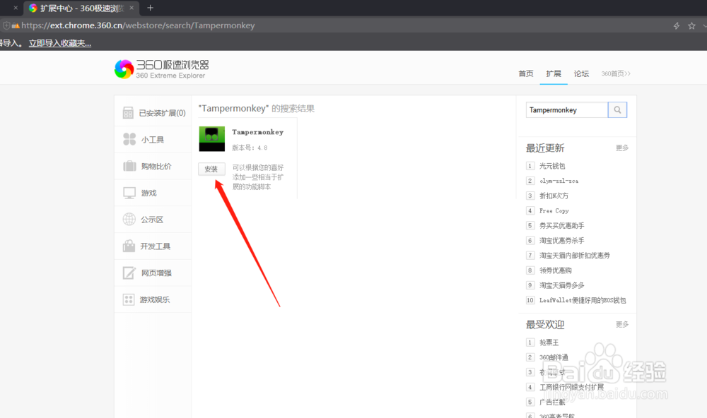
Task: Click the 版本号: 4.8 version text
Action: [x=250, y=148]
